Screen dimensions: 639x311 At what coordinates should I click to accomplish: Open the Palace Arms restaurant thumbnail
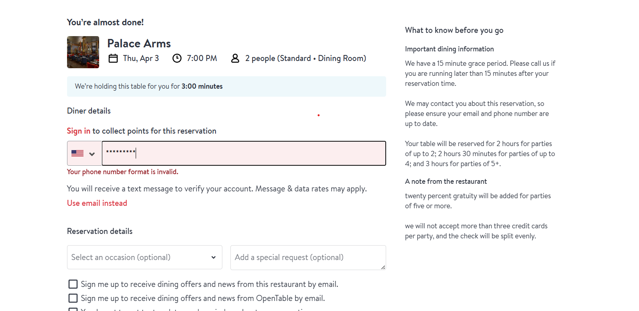point(83,52)
